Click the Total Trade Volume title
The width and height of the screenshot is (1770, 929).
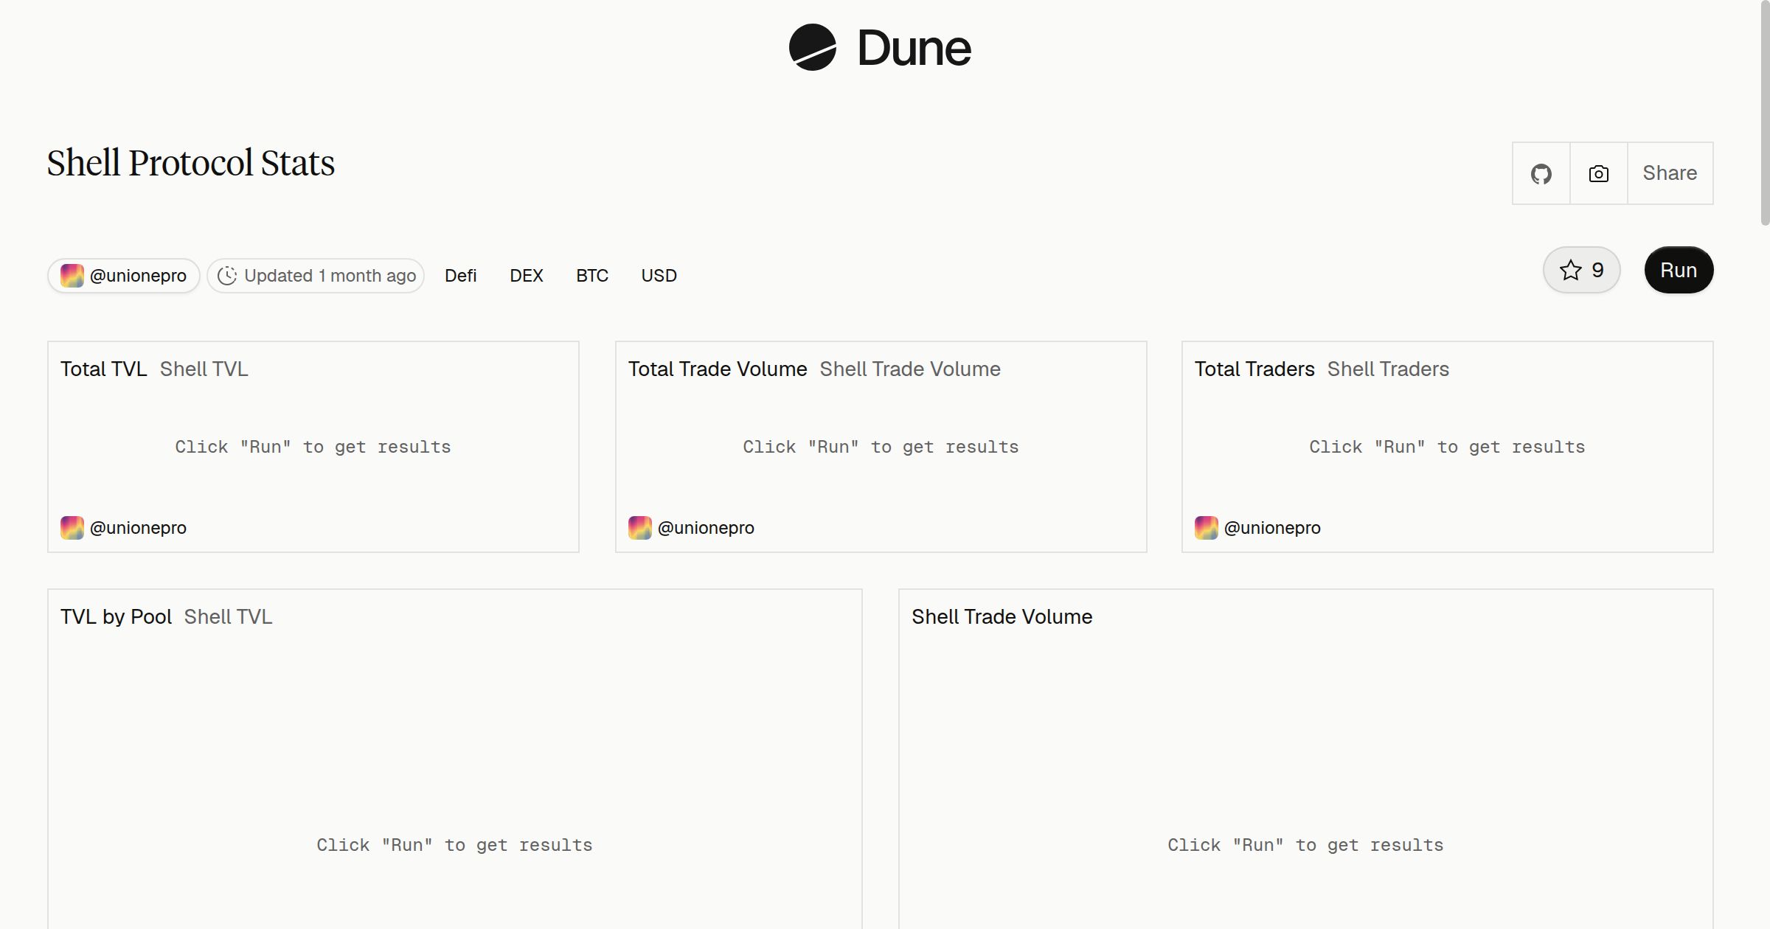[718, 369]
